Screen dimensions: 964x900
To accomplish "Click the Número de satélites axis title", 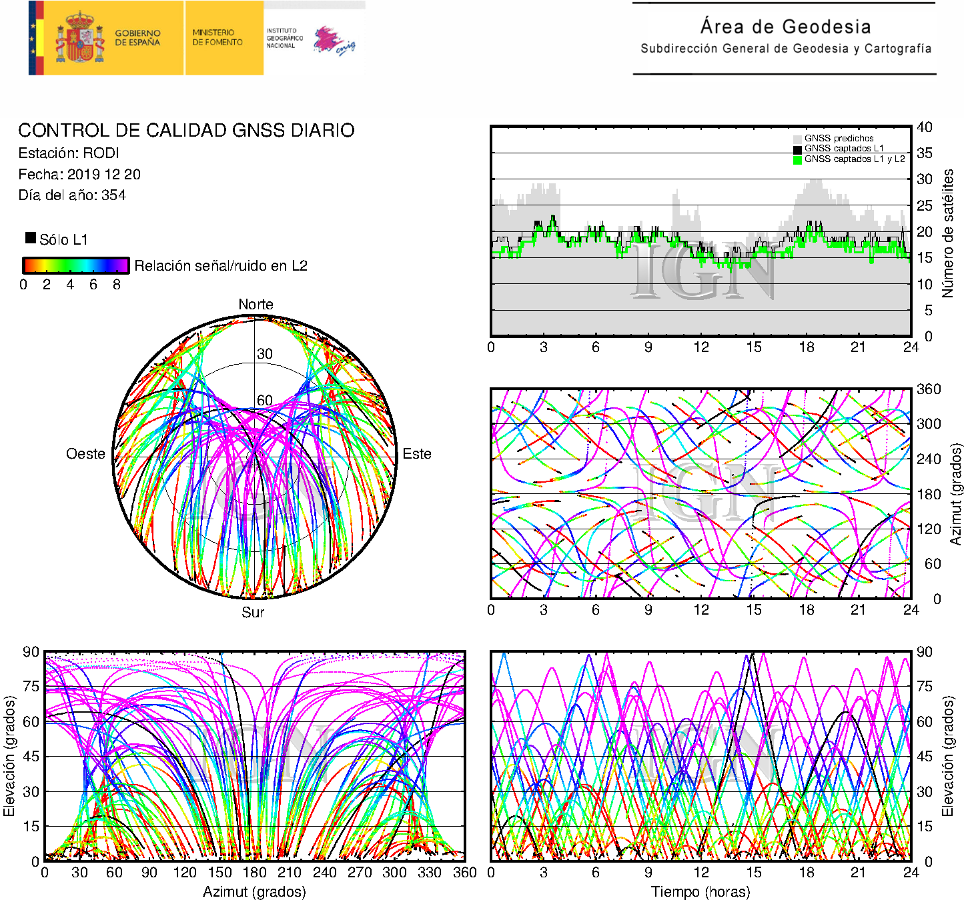I will tap(947, 233).
